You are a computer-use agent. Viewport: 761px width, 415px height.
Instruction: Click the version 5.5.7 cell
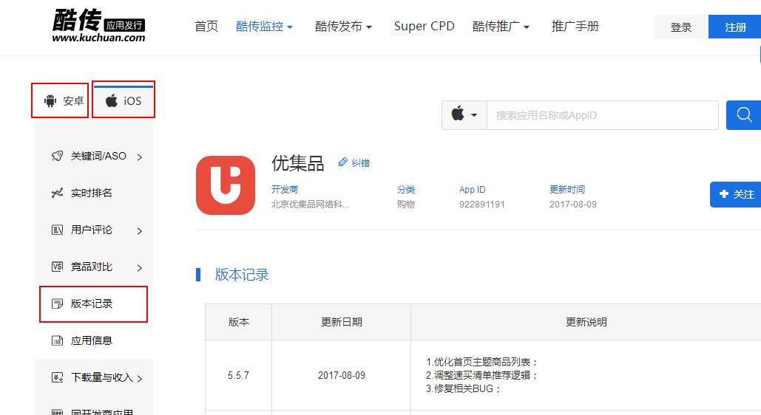tap(238, 375)
